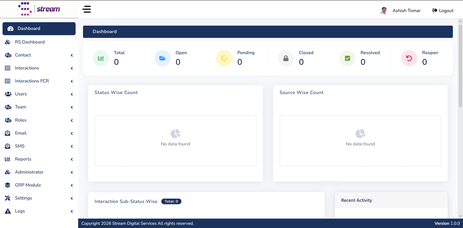463x228 pixels.
Task: Click the Ashish Tomar profile avatar
Action: 384,11
